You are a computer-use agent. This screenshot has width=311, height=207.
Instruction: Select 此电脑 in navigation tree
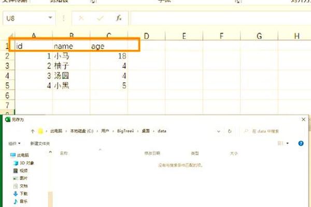[20, 155]
